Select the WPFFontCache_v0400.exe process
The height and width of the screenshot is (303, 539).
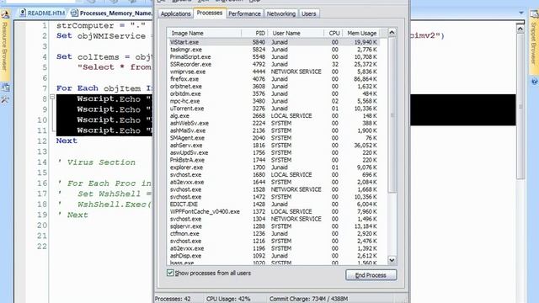pyautogui.click(x=274, y=211)
